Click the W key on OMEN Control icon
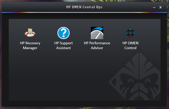The height and width of the screenshot is (109, 169). pyautogui.click(x=130, y=29)
